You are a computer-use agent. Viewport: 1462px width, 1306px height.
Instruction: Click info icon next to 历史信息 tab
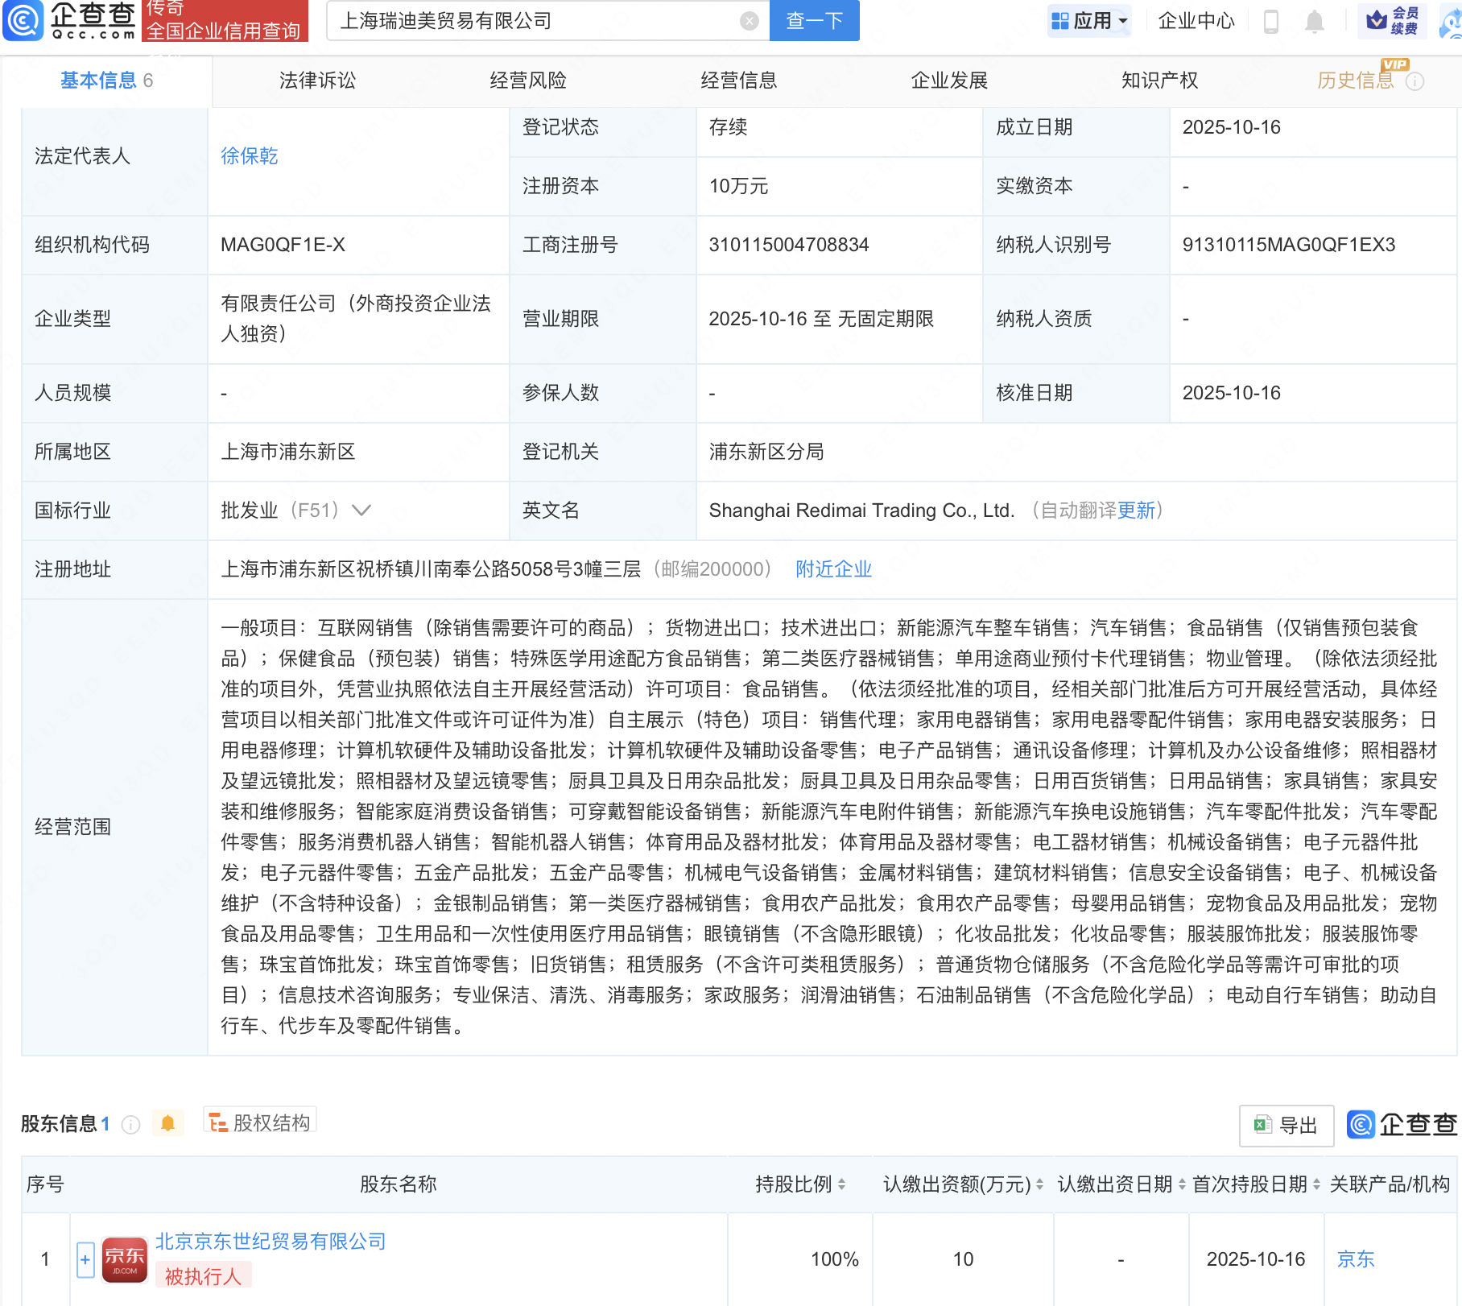[x=1415, y=81]
